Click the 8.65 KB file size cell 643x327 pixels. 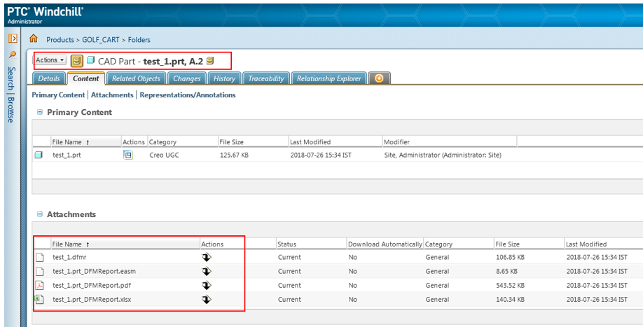[506, 271]
